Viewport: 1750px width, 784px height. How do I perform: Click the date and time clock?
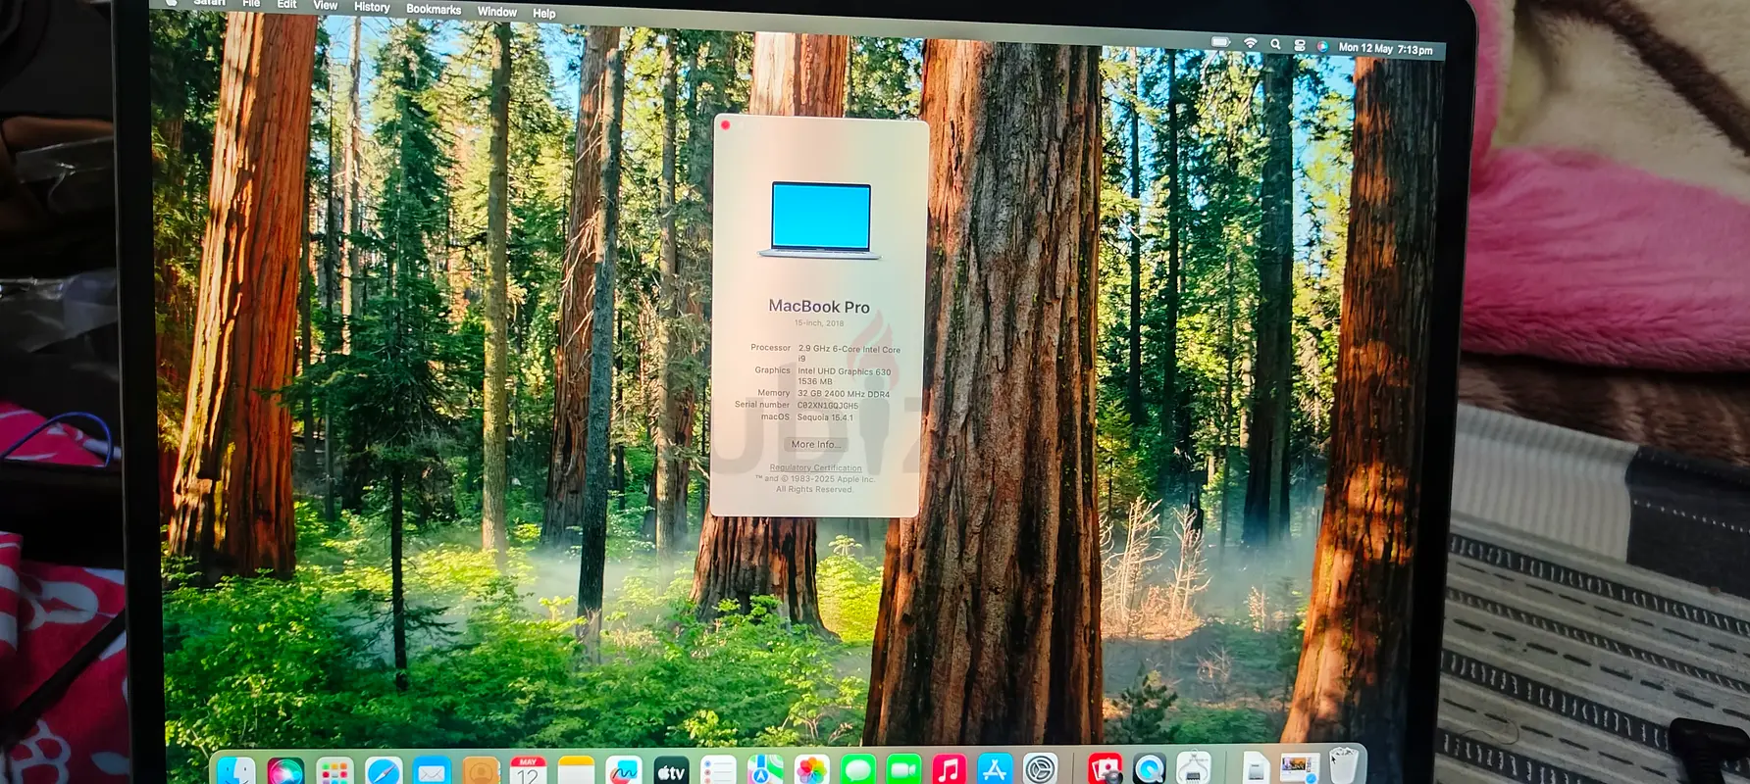[1386, 48]
